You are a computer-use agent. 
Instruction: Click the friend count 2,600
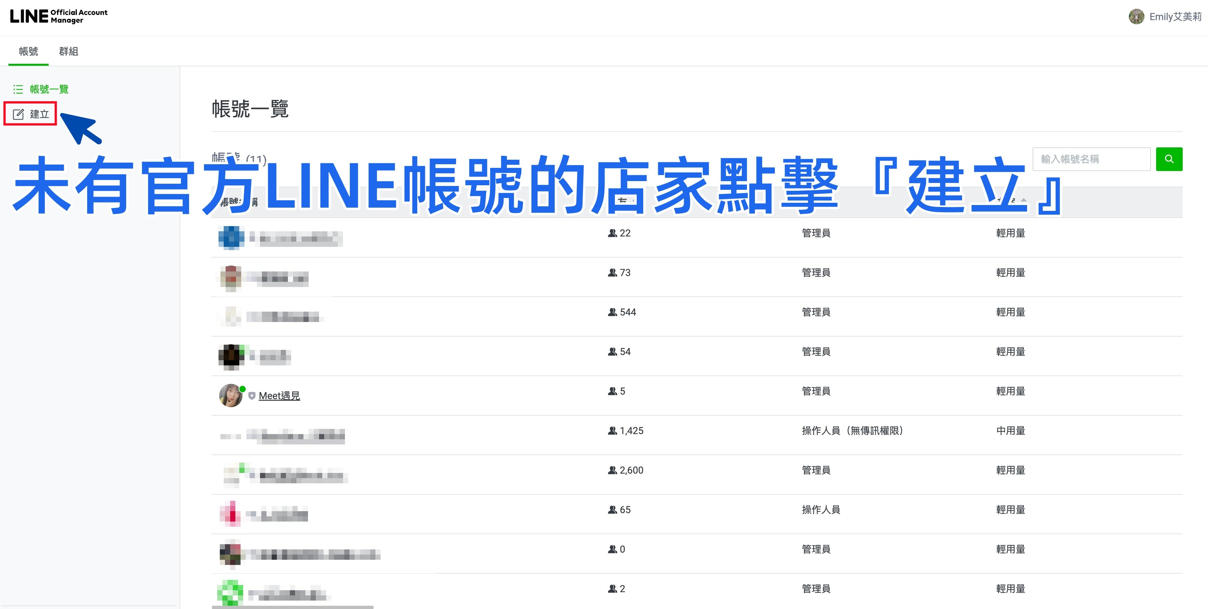tap(631, 470)
